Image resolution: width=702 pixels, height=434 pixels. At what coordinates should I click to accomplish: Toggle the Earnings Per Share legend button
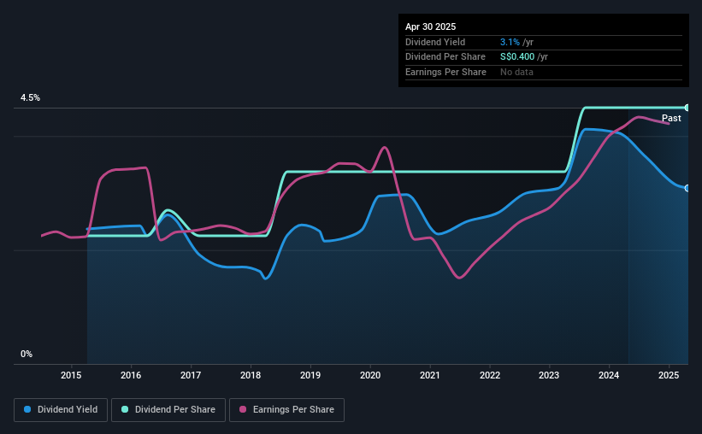(x=286, y=410)
